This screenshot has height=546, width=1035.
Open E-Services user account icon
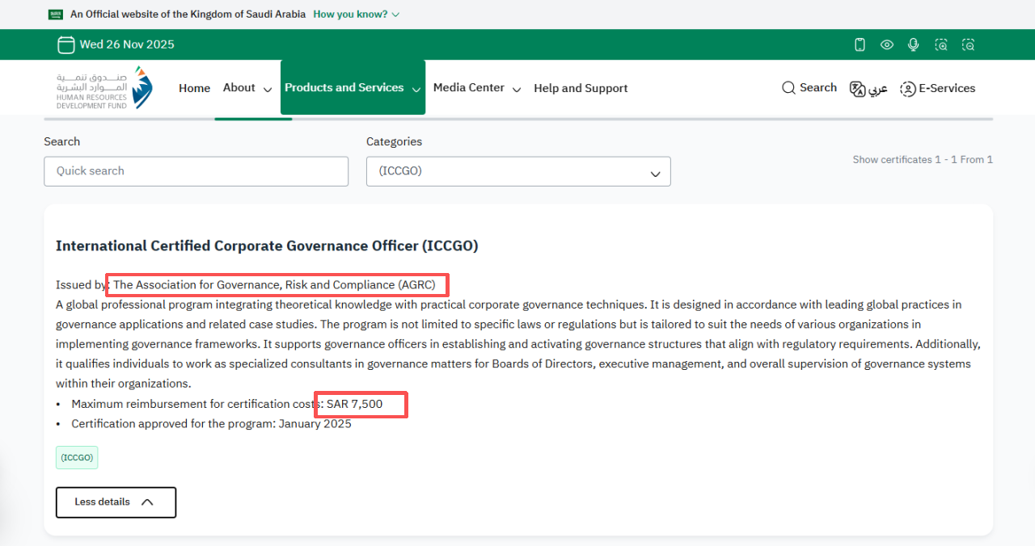click(x=937, y=89)
